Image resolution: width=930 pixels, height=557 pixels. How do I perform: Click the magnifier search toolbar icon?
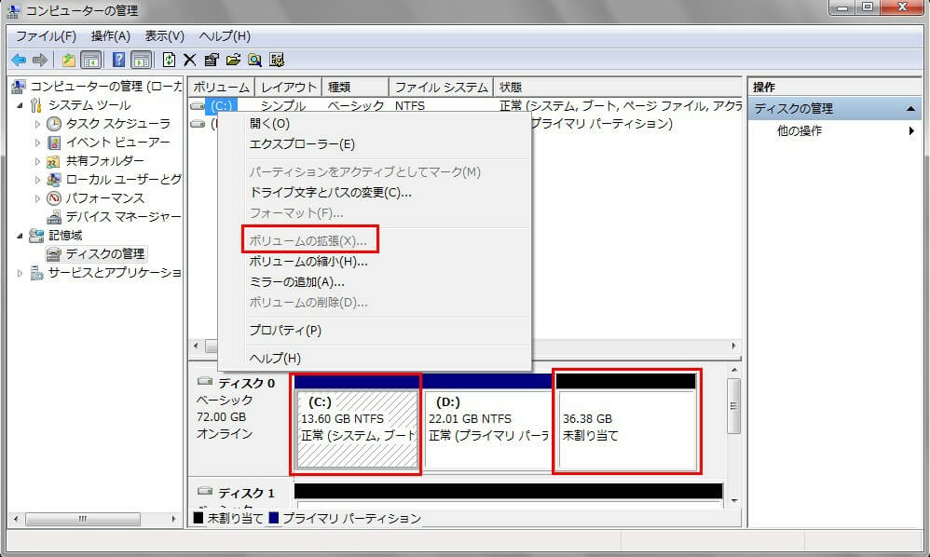click(254, 60)
